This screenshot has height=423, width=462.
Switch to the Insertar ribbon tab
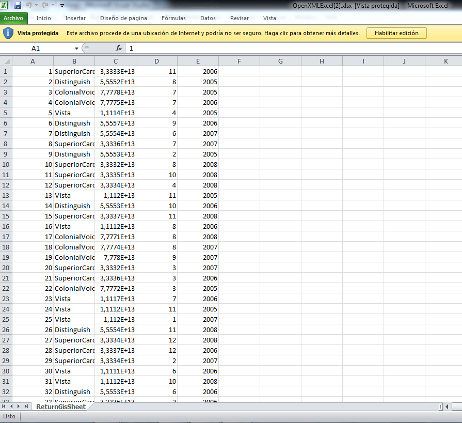(x=75, y=18)
